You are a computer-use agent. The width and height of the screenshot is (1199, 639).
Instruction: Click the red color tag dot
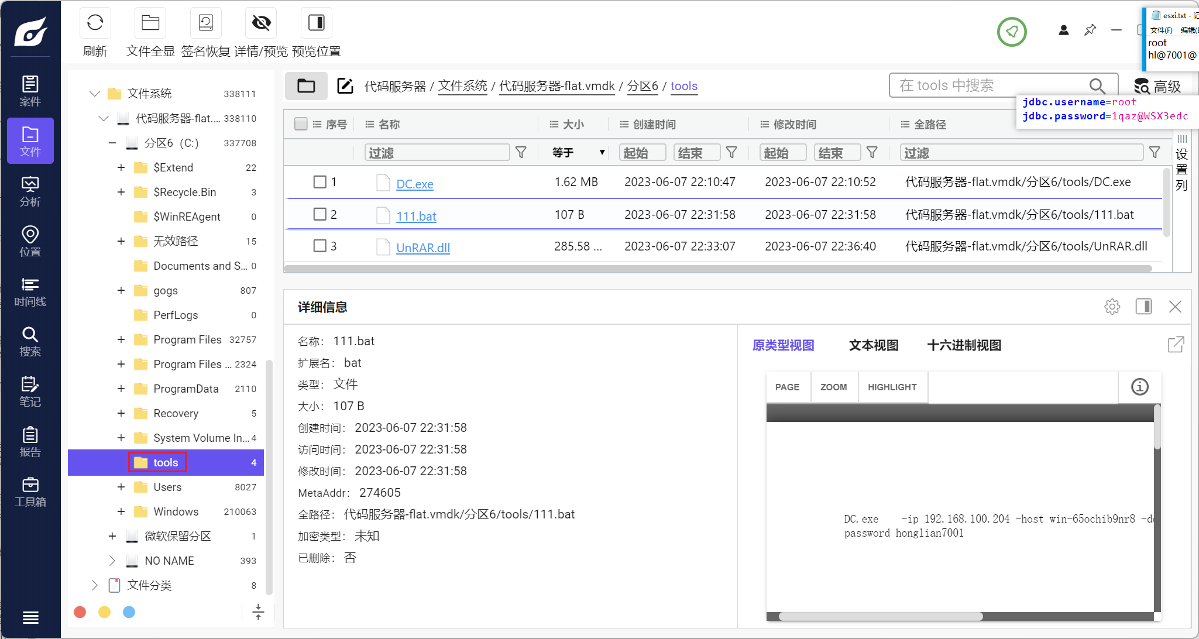coord(80,612)
